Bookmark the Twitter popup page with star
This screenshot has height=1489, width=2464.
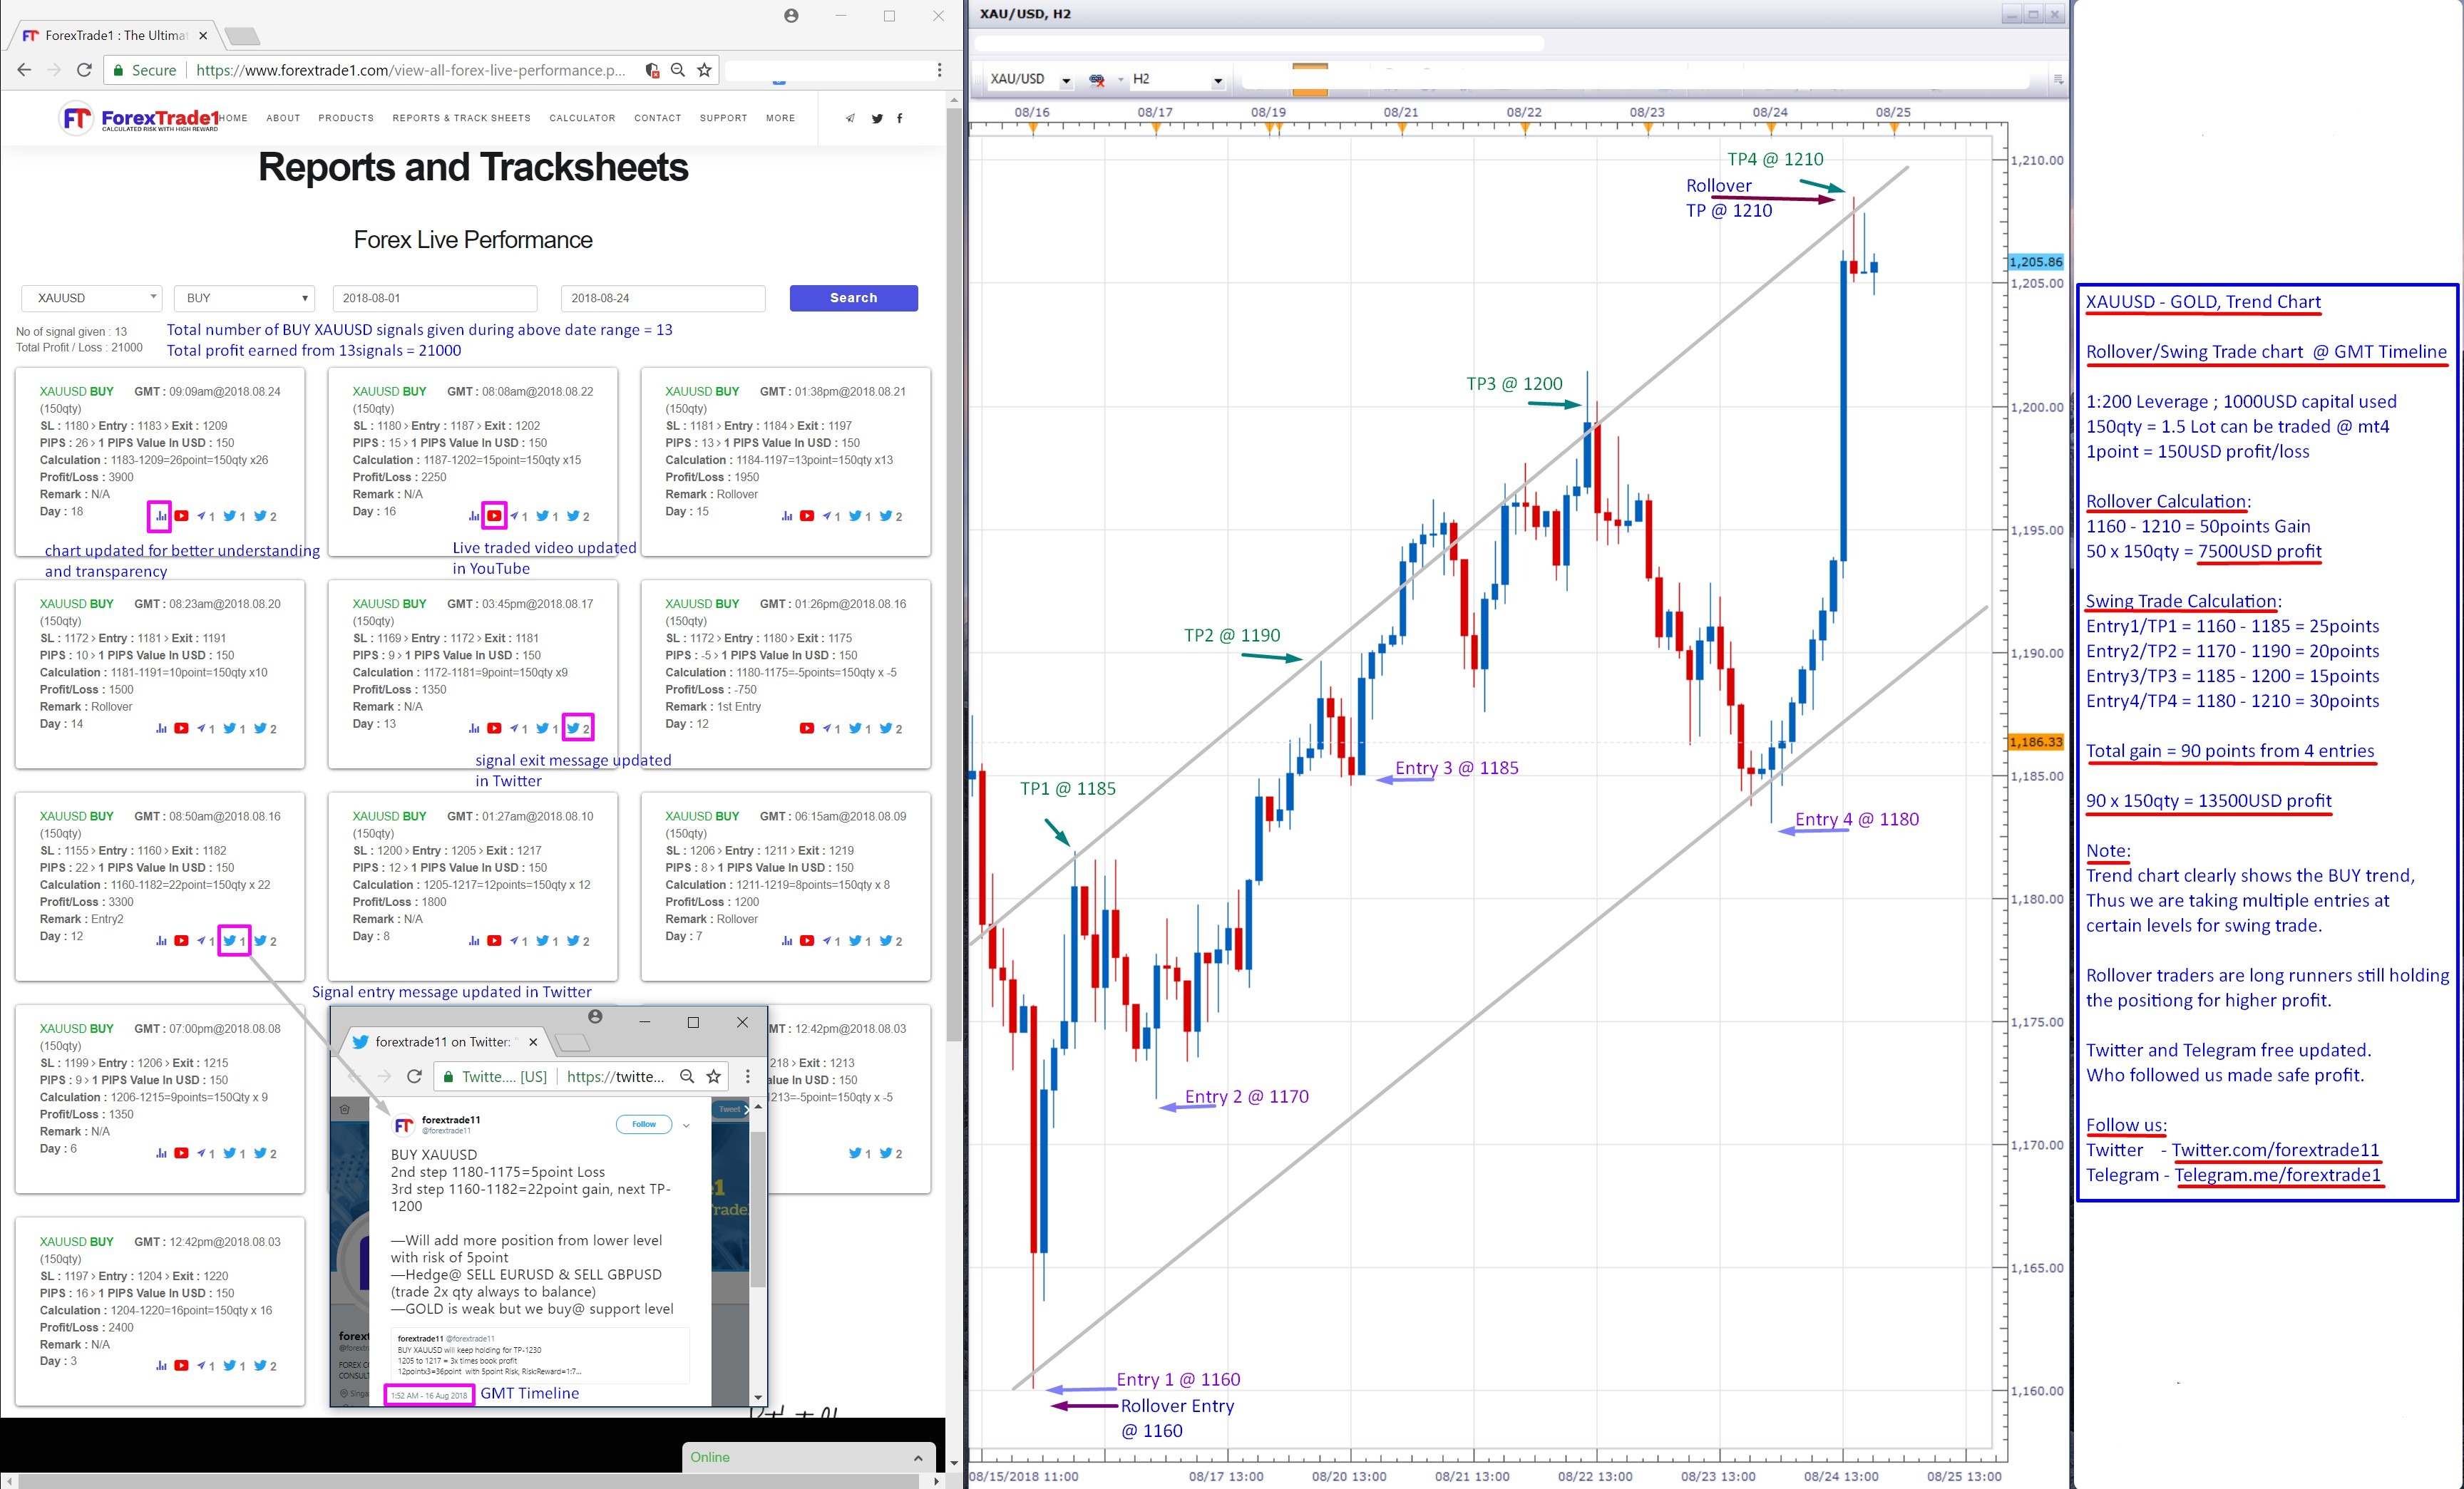click(714, 1076)
